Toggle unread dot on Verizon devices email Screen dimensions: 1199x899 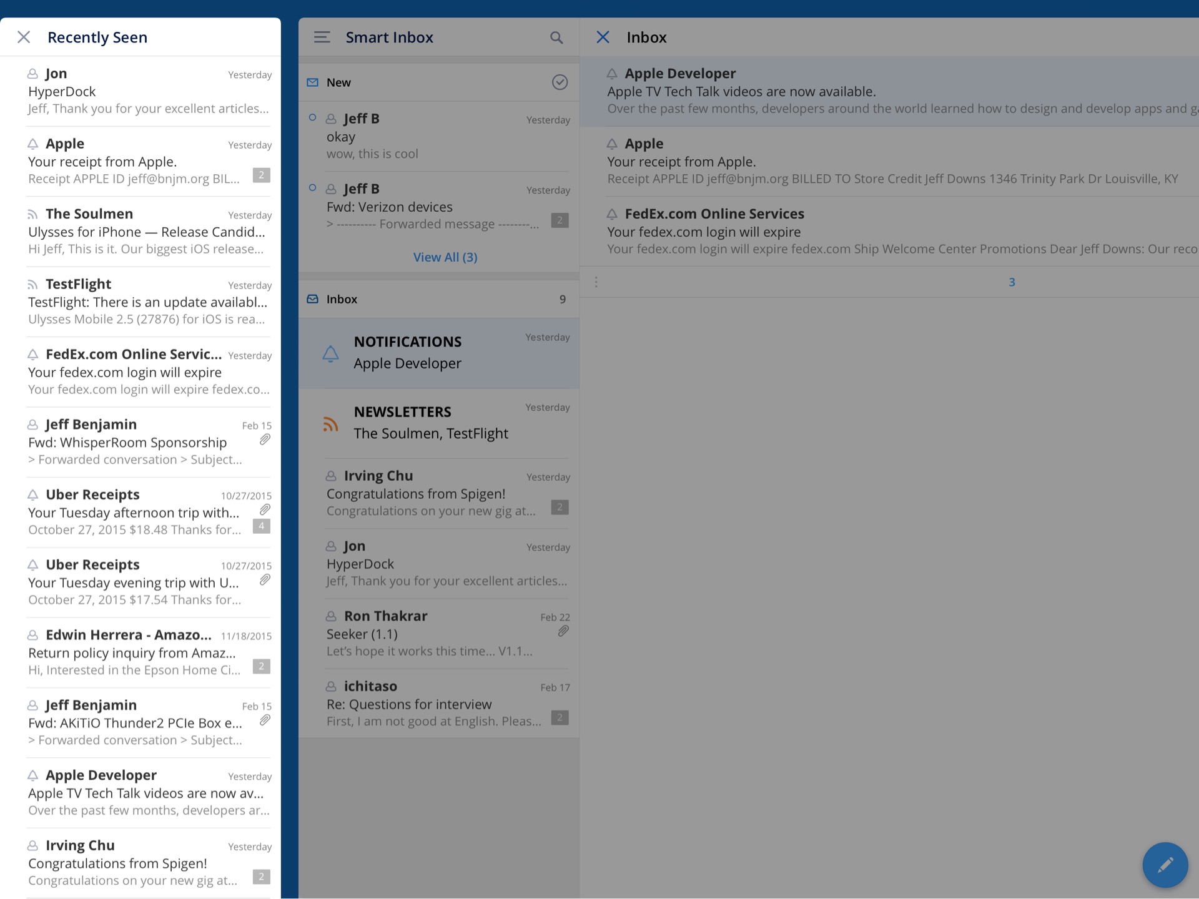click(x=313, y=187)
